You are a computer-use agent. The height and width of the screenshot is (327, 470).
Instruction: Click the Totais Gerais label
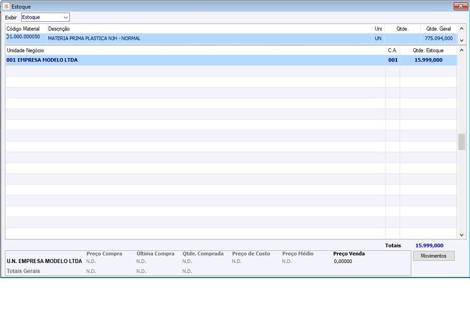(23, 271)
